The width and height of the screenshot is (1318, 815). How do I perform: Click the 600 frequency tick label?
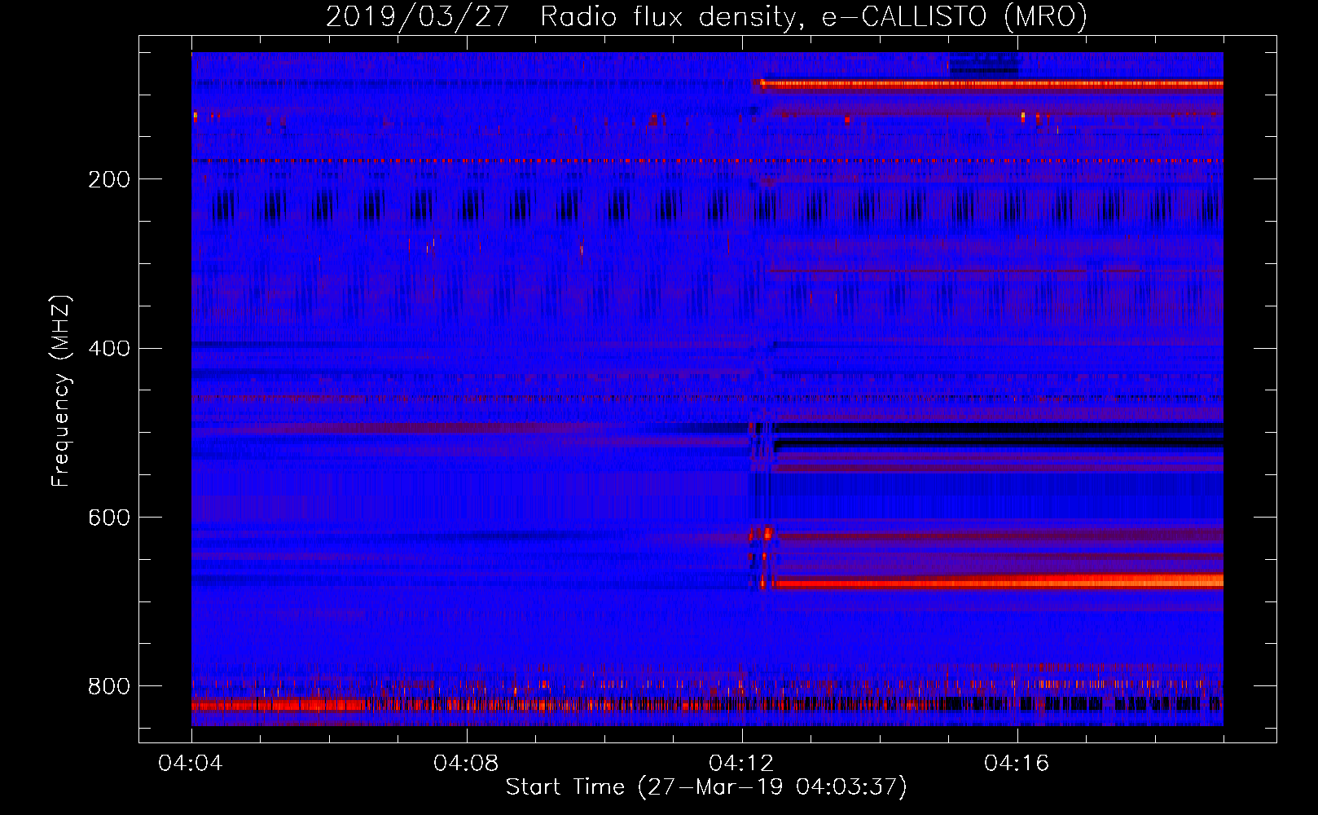click(x=109, y=518)
